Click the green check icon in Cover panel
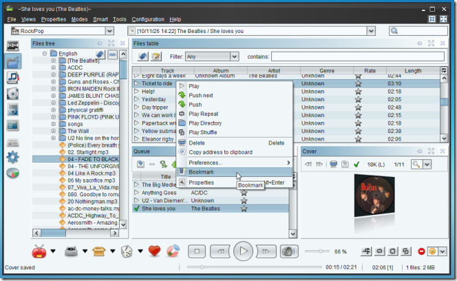 tap(357, 165)
